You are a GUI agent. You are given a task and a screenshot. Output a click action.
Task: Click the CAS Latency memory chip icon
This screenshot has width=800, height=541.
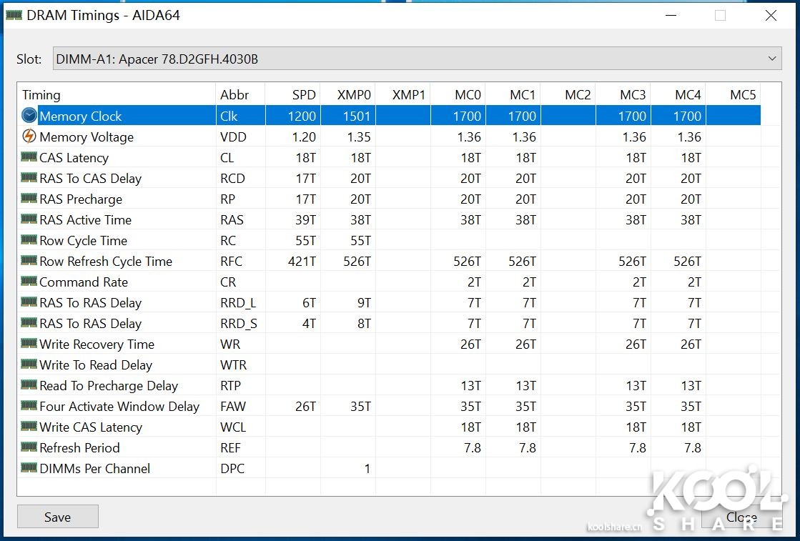(x=29, y=157)
